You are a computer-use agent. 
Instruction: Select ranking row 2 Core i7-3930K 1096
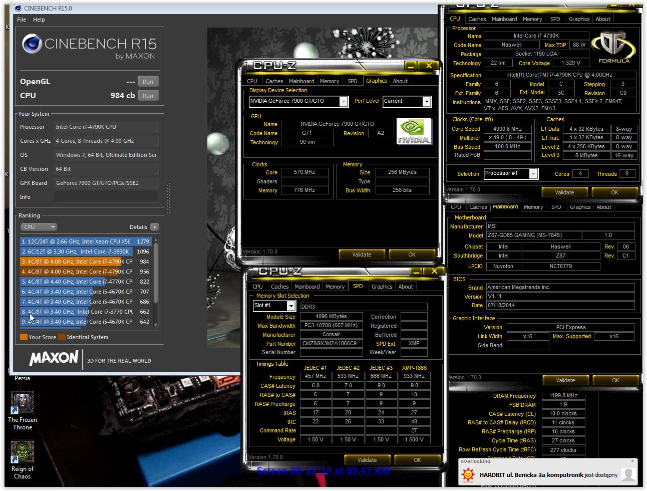click(x=86, y=252)
